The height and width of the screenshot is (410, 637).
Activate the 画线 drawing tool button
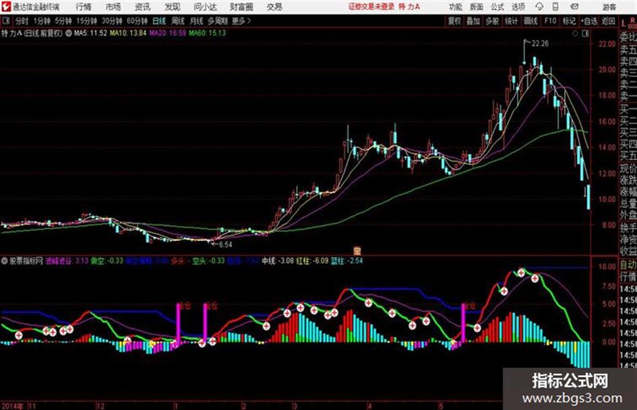tap(530, 21)
